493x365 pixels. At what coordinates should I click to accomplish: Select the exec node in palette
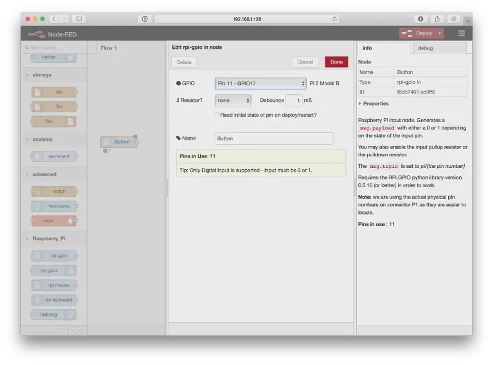tap(53, 221)
